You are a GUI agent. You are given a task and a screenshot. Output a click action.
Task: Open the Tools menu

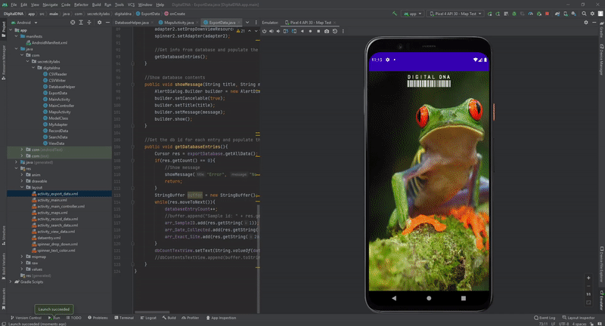[119, 5]
